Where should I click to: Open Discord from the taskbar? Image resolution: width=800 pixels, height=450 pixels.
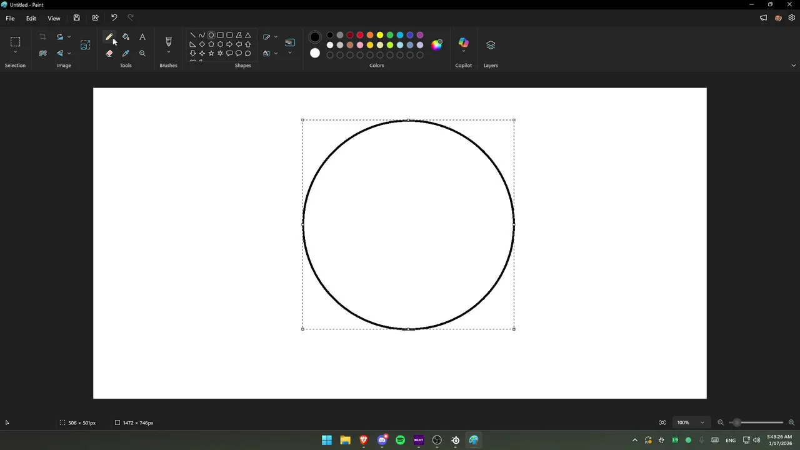(x=382, y=440)
